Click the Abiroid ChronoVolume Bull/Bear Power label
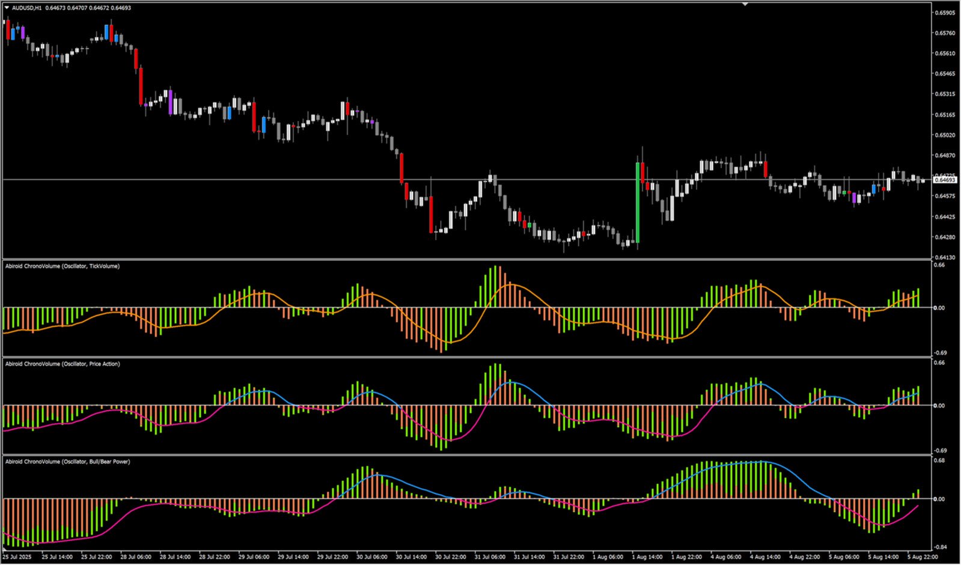Image resolution: width=961 pixels, height=565 pixels. 67,462
